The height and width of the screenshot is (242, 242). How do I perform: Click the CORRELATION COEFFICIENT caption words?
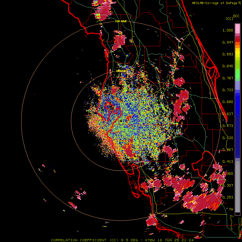(x=79, y=240)
